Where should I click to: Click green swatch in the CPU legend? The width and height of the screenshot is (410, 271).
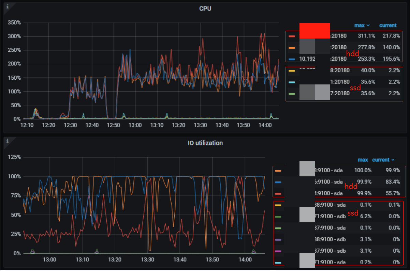[292, 94]
